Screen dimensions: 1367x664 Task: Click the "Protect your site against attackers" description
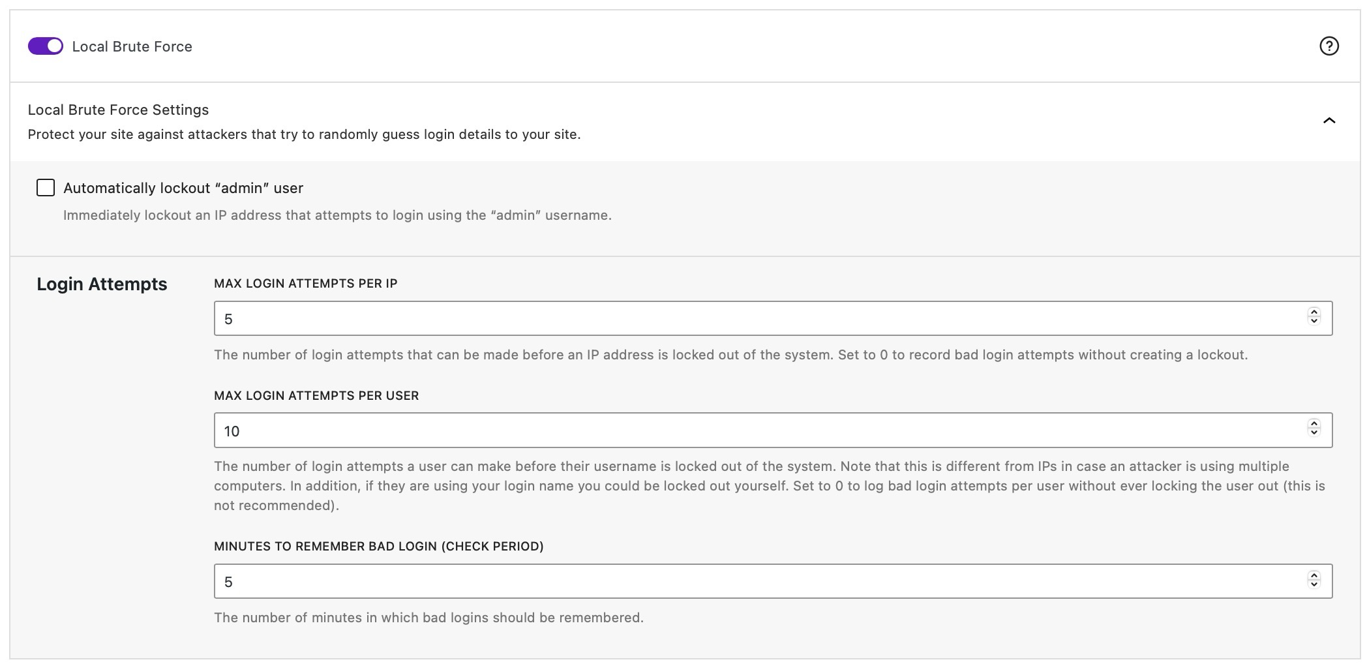coord(304,135)
